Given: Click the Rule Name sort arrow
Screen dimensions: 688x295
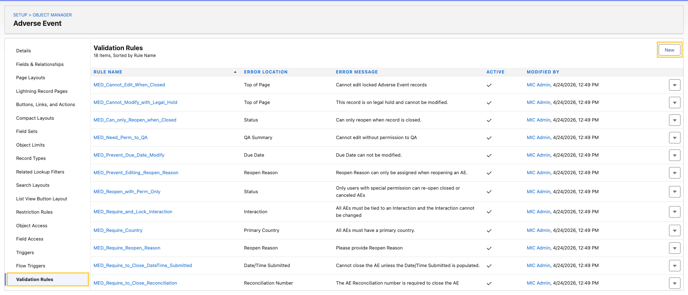Looking at the screenshot, I should click(235, 72).
